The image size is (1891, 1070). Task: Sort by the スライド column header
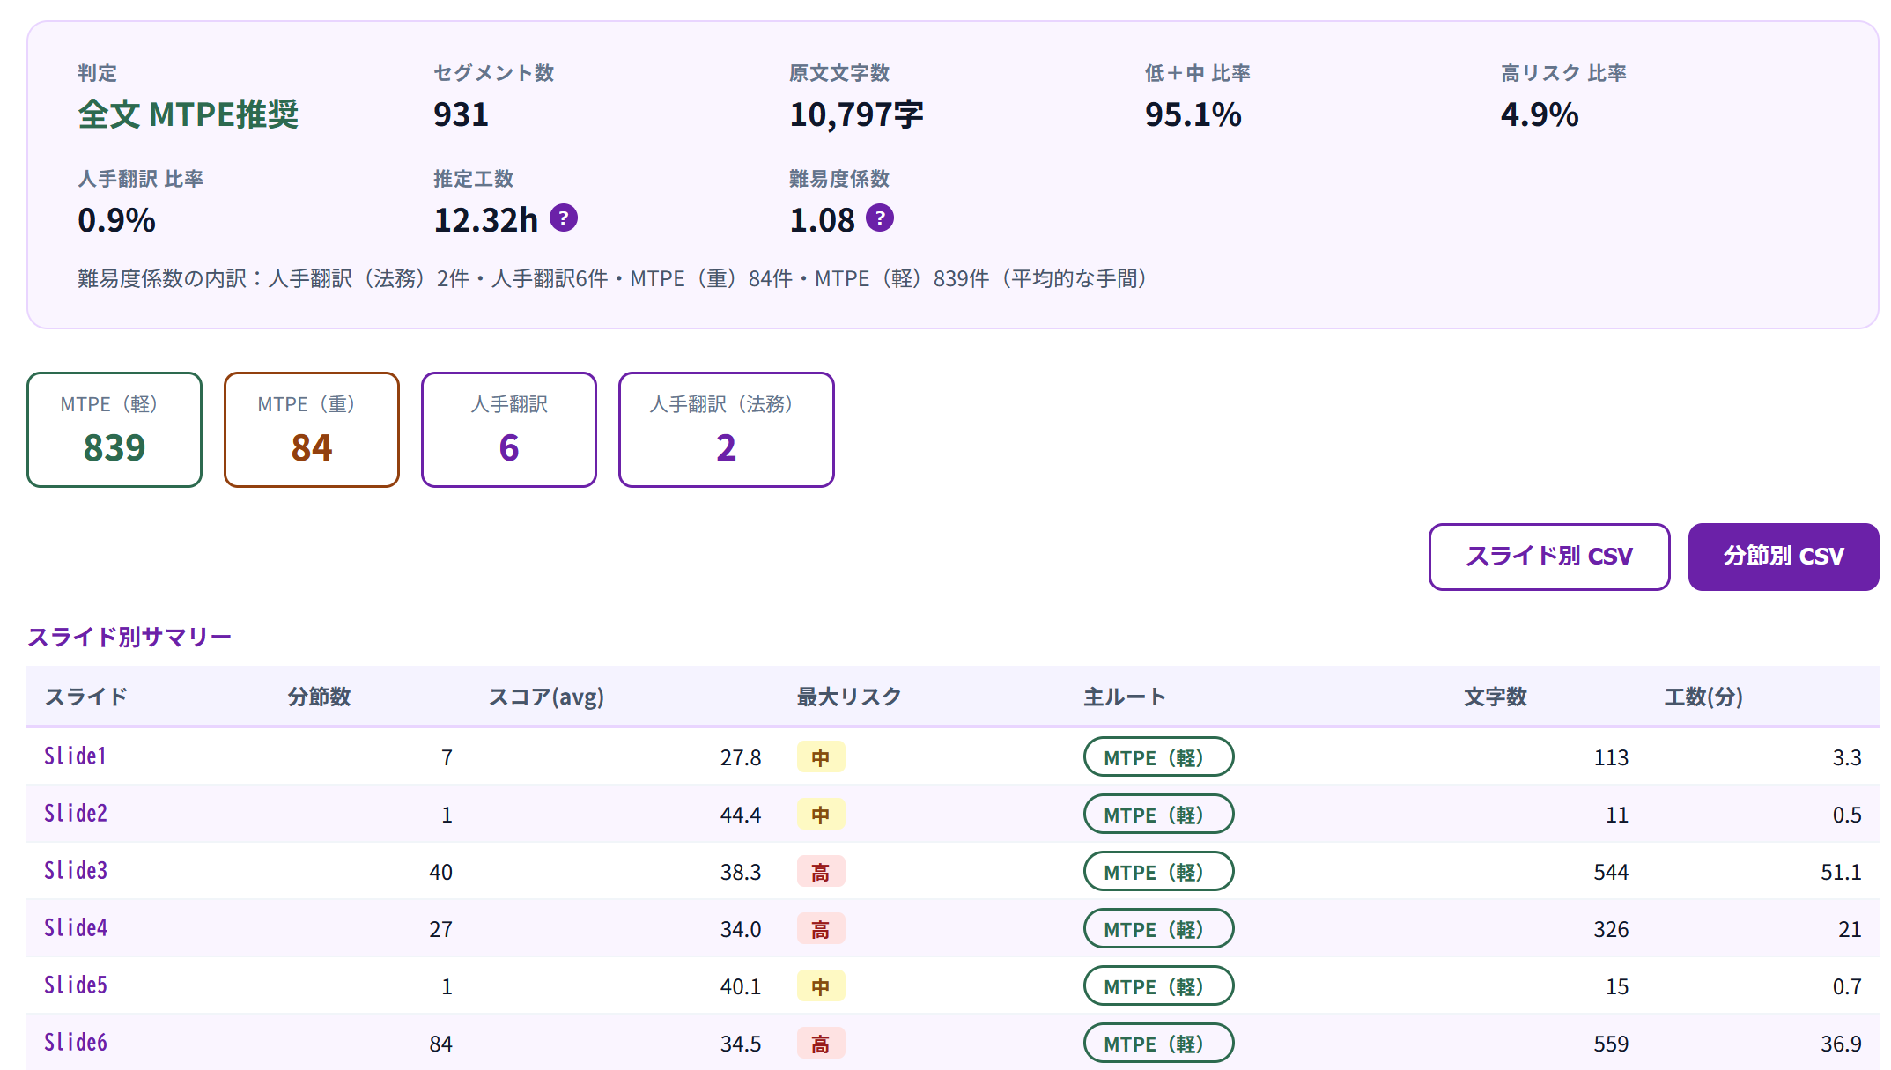click(86, 697)
